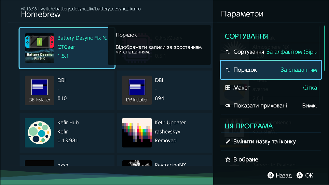Open the Battery Desync Fix NX icon
This screenshot has height=185, width=329.
[39, 48]
